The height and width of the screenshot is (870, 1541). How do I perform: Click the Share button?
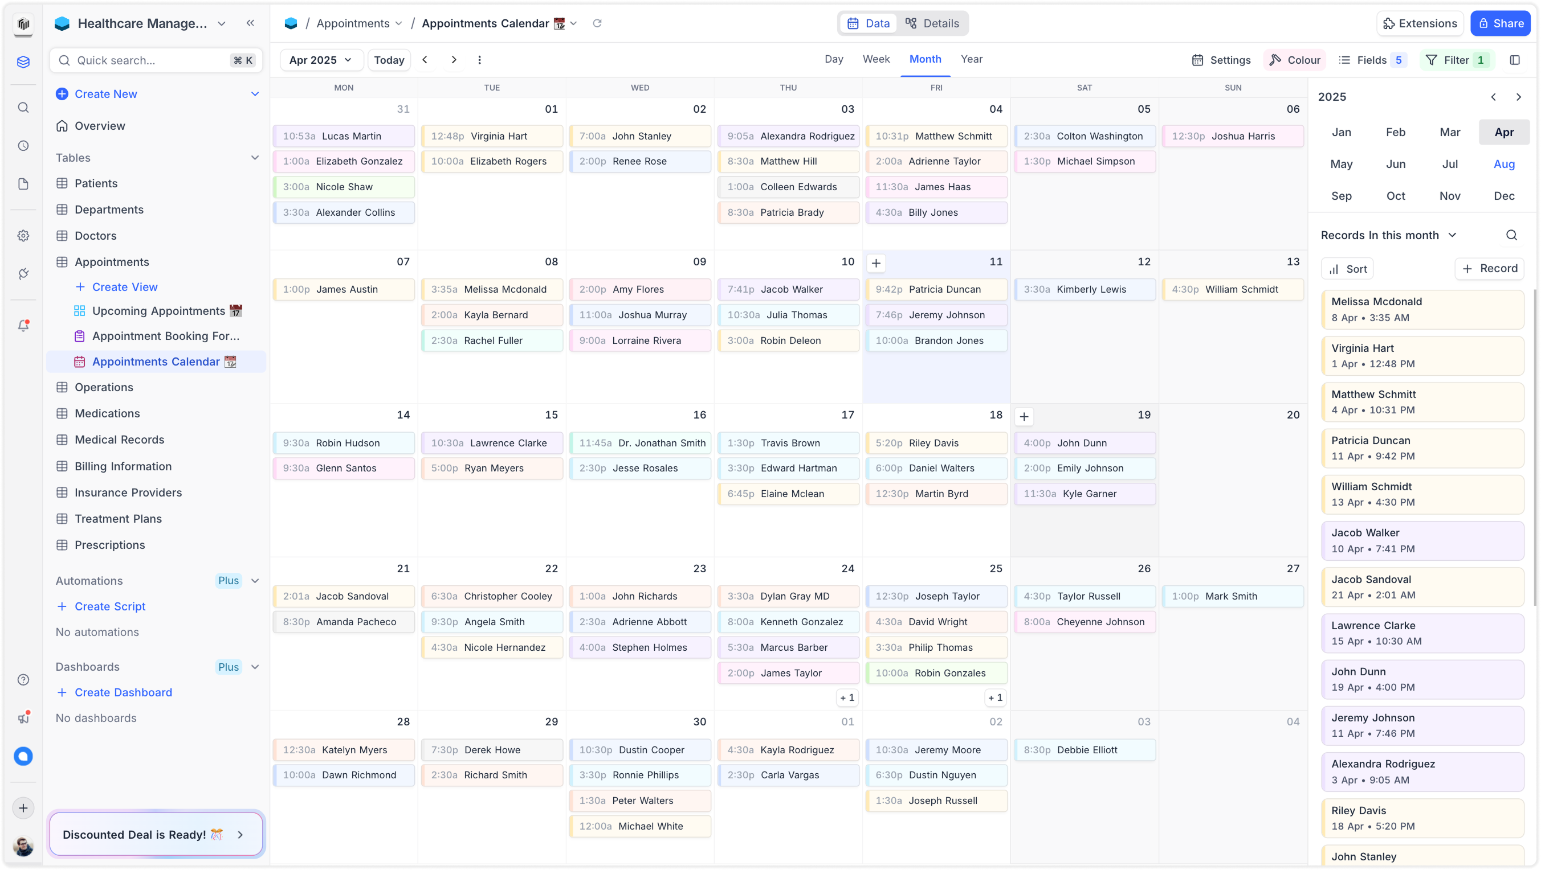1500,23
